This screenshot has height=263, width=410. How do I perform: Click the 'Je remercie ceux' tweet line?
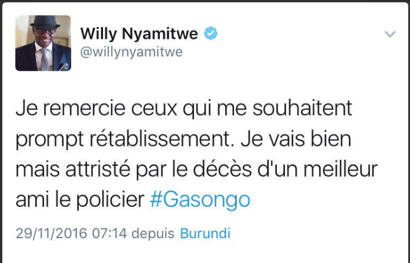pyautogui.click(x=96, y=109)
